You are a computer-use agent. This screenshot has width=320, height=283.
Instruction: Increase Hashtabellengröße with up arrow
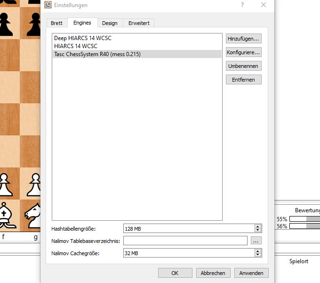(258, 226)
